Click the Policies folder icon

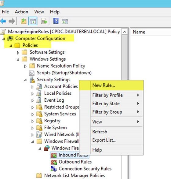(x=17, y=45)
